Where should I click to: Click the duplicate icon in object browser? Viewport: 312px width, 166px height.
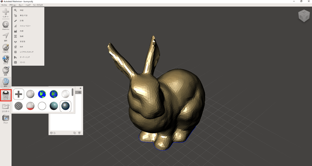pos(75,133)
